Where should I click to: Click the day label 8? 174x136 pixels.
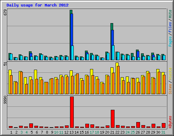point(47,132)
